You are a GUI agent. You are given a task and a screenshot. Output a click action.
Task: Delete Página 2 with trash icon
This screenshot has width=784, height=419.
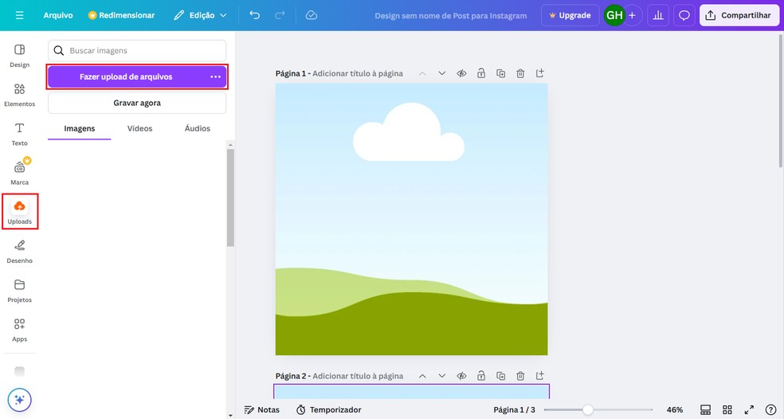point(520,376)
